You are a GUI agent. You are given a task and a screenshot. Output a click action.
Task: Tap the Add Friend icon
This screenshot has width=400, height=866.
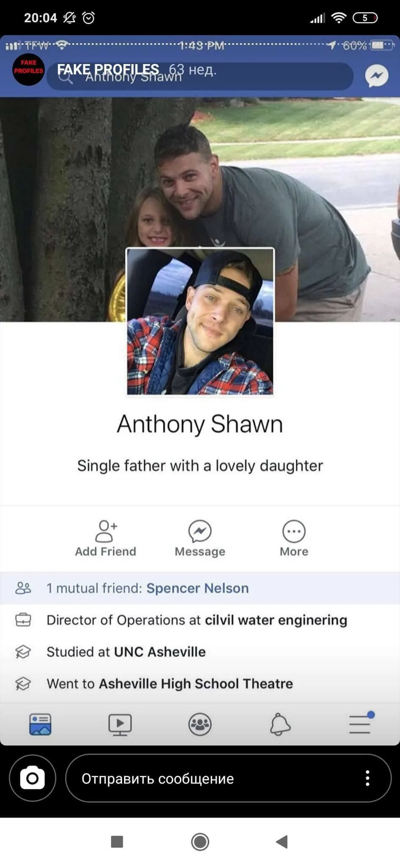click(106, 531)
